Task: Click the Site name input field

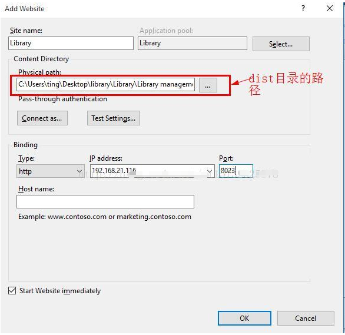Action: [x=71, y=43]
